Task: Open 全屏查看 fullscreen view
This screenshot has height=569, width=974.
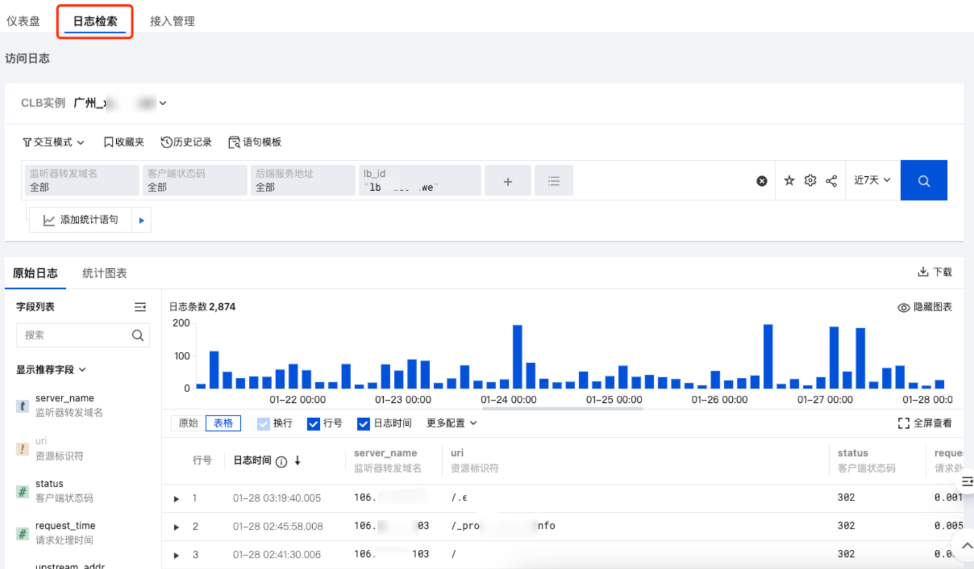Action: coord(925,423)
